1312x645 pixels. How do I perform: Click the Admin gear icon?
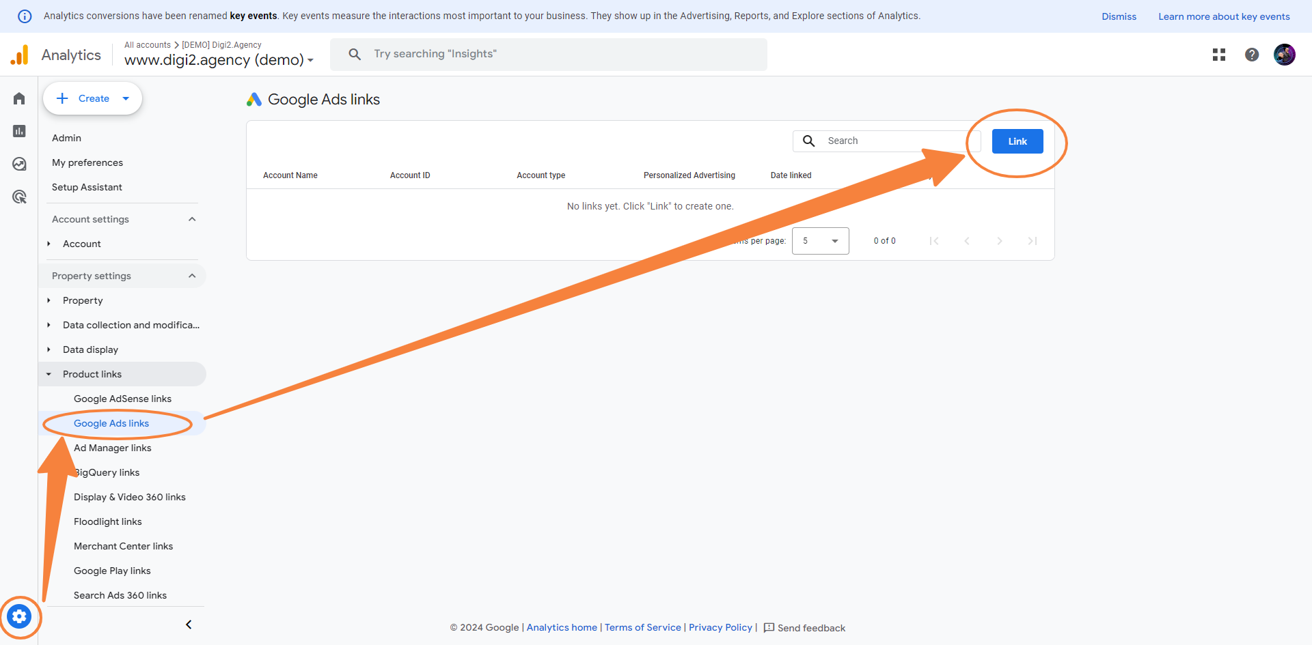(19, 617)
